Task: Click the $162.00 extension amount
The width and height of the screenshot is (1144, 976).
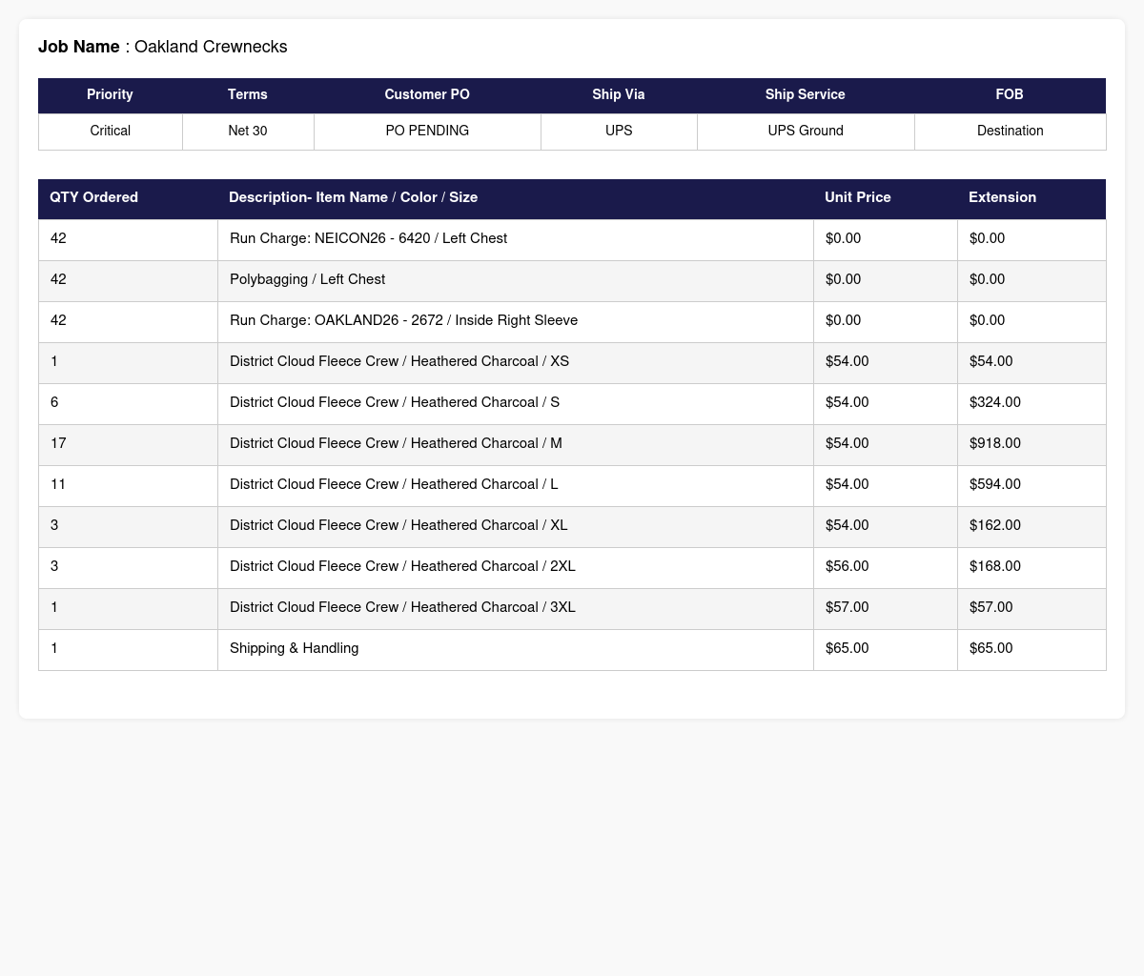Action: coord(995,525)
